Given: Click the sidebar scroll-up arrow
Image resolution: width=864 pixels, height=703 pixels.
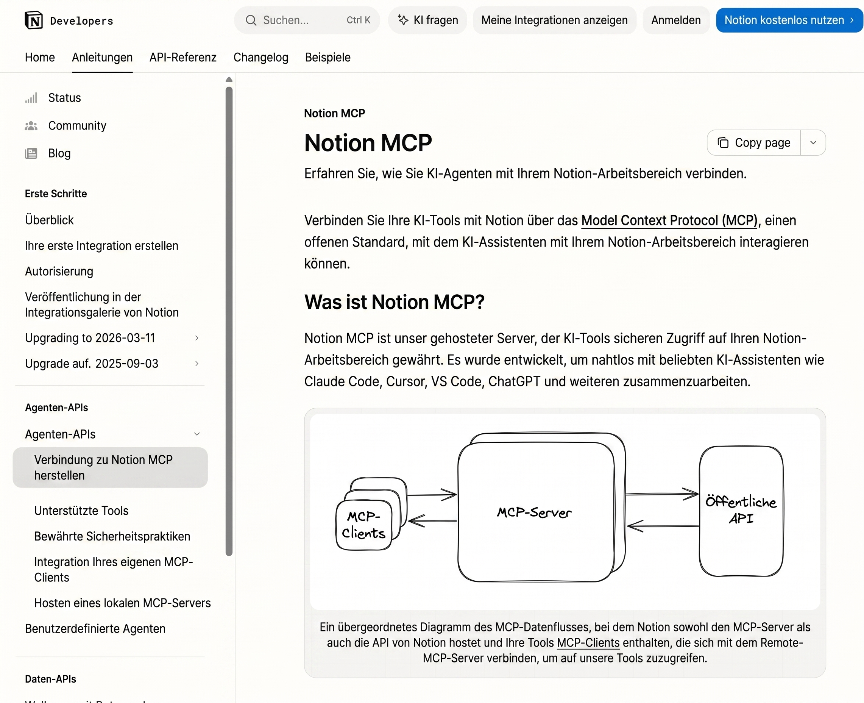Looking at the screenshot, I should coord(229,80).
